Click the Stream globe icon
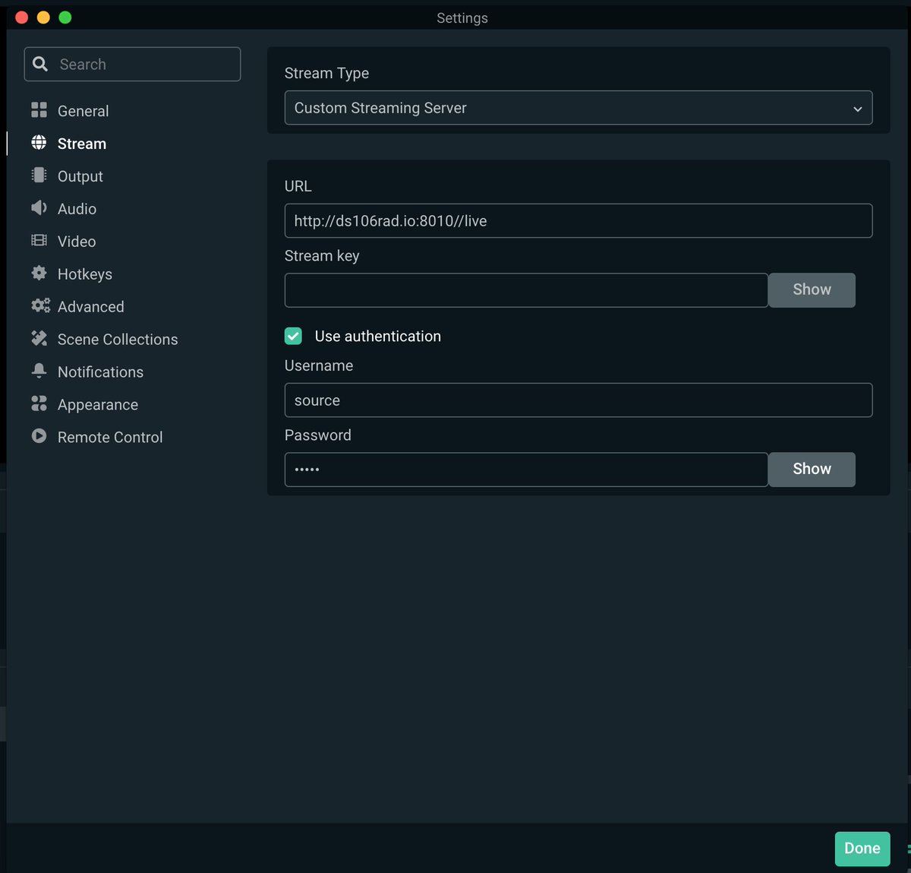Screen dimensions: 911x873 click(x=39, y=143)
